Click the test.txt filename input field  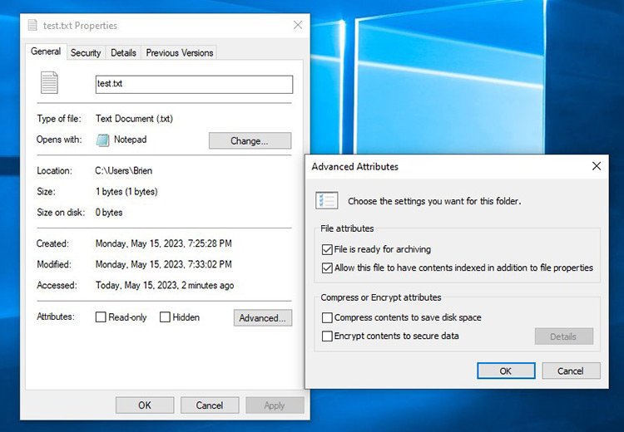pos(194,84)
